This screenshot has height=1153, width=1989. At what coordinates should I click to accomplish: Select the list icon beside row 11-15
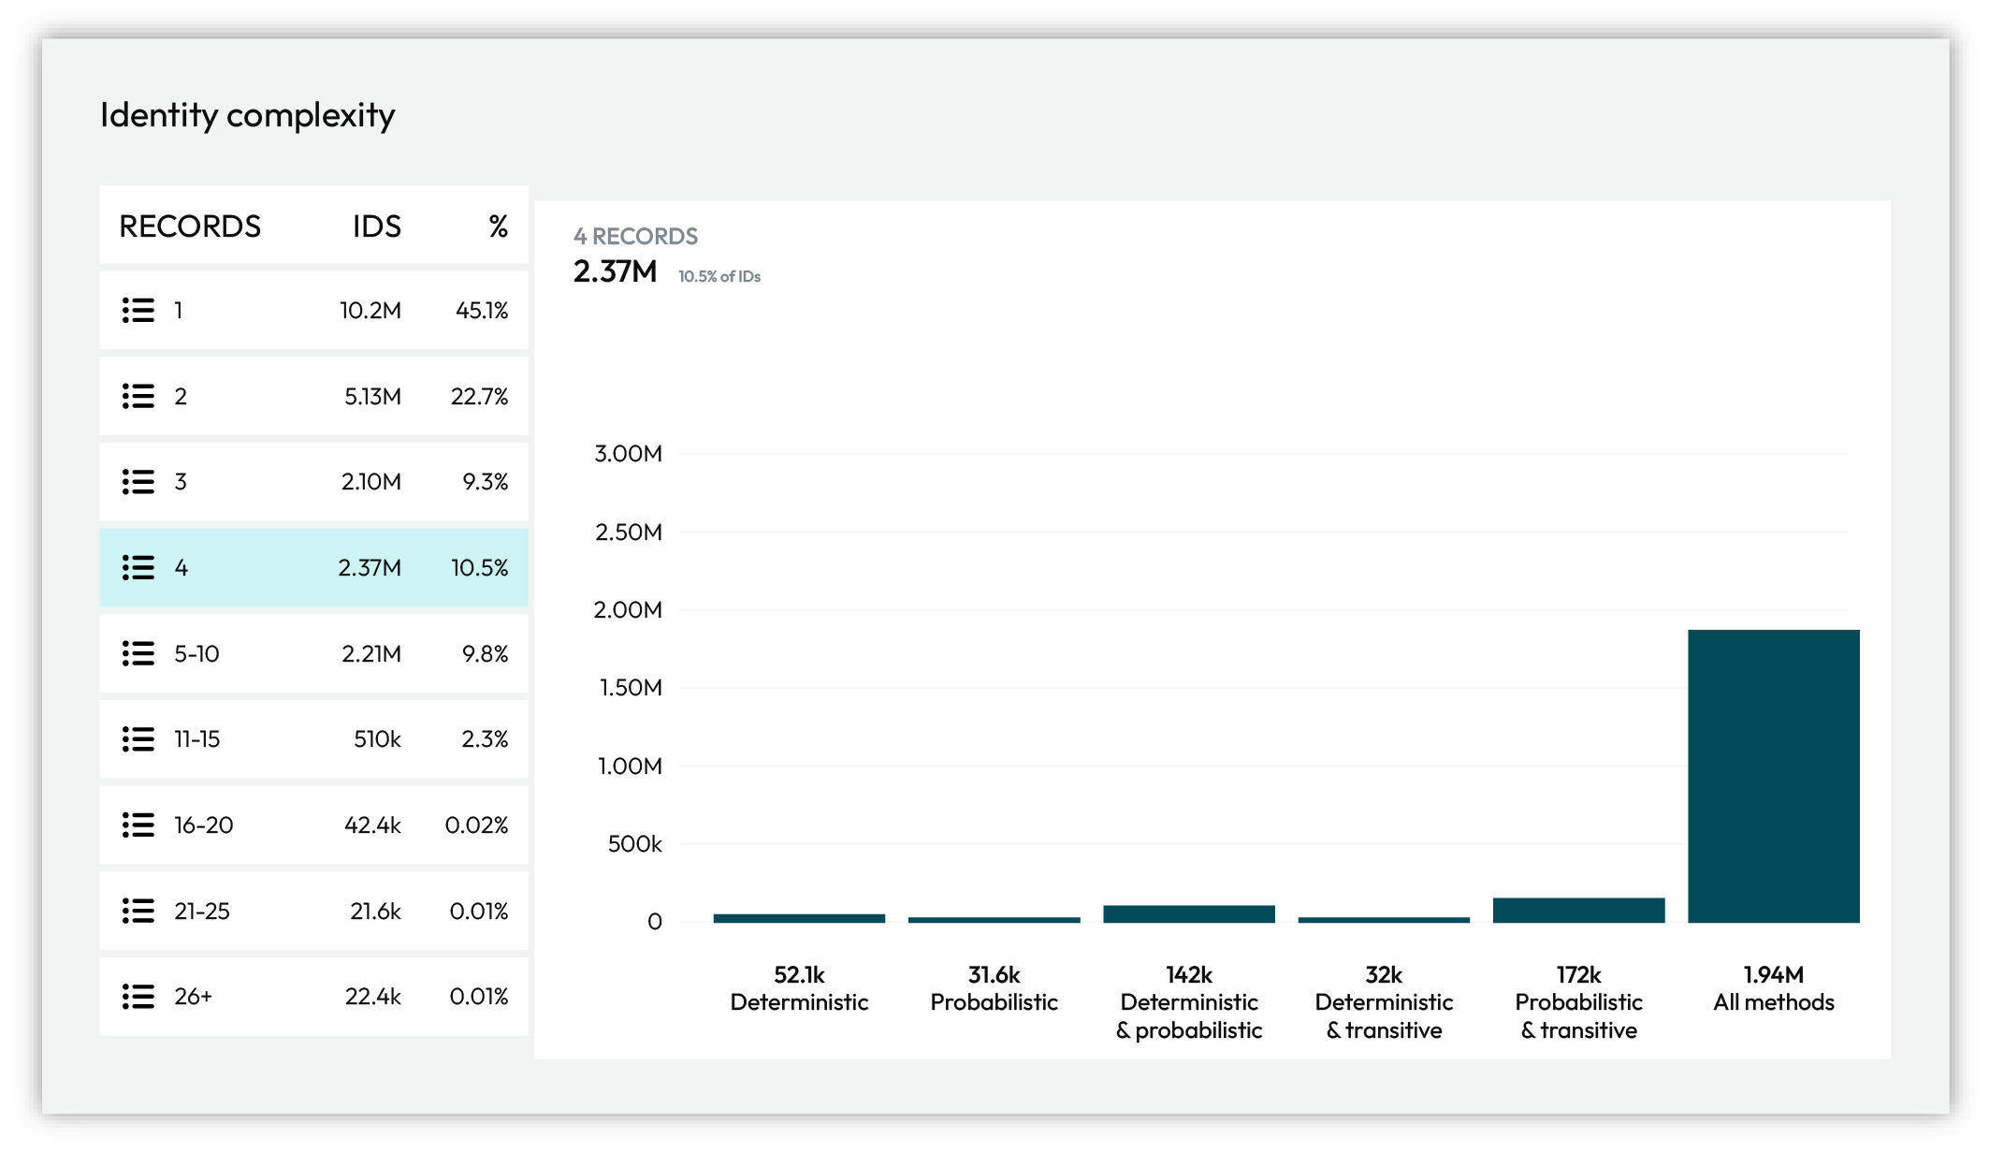pos(138,739)
